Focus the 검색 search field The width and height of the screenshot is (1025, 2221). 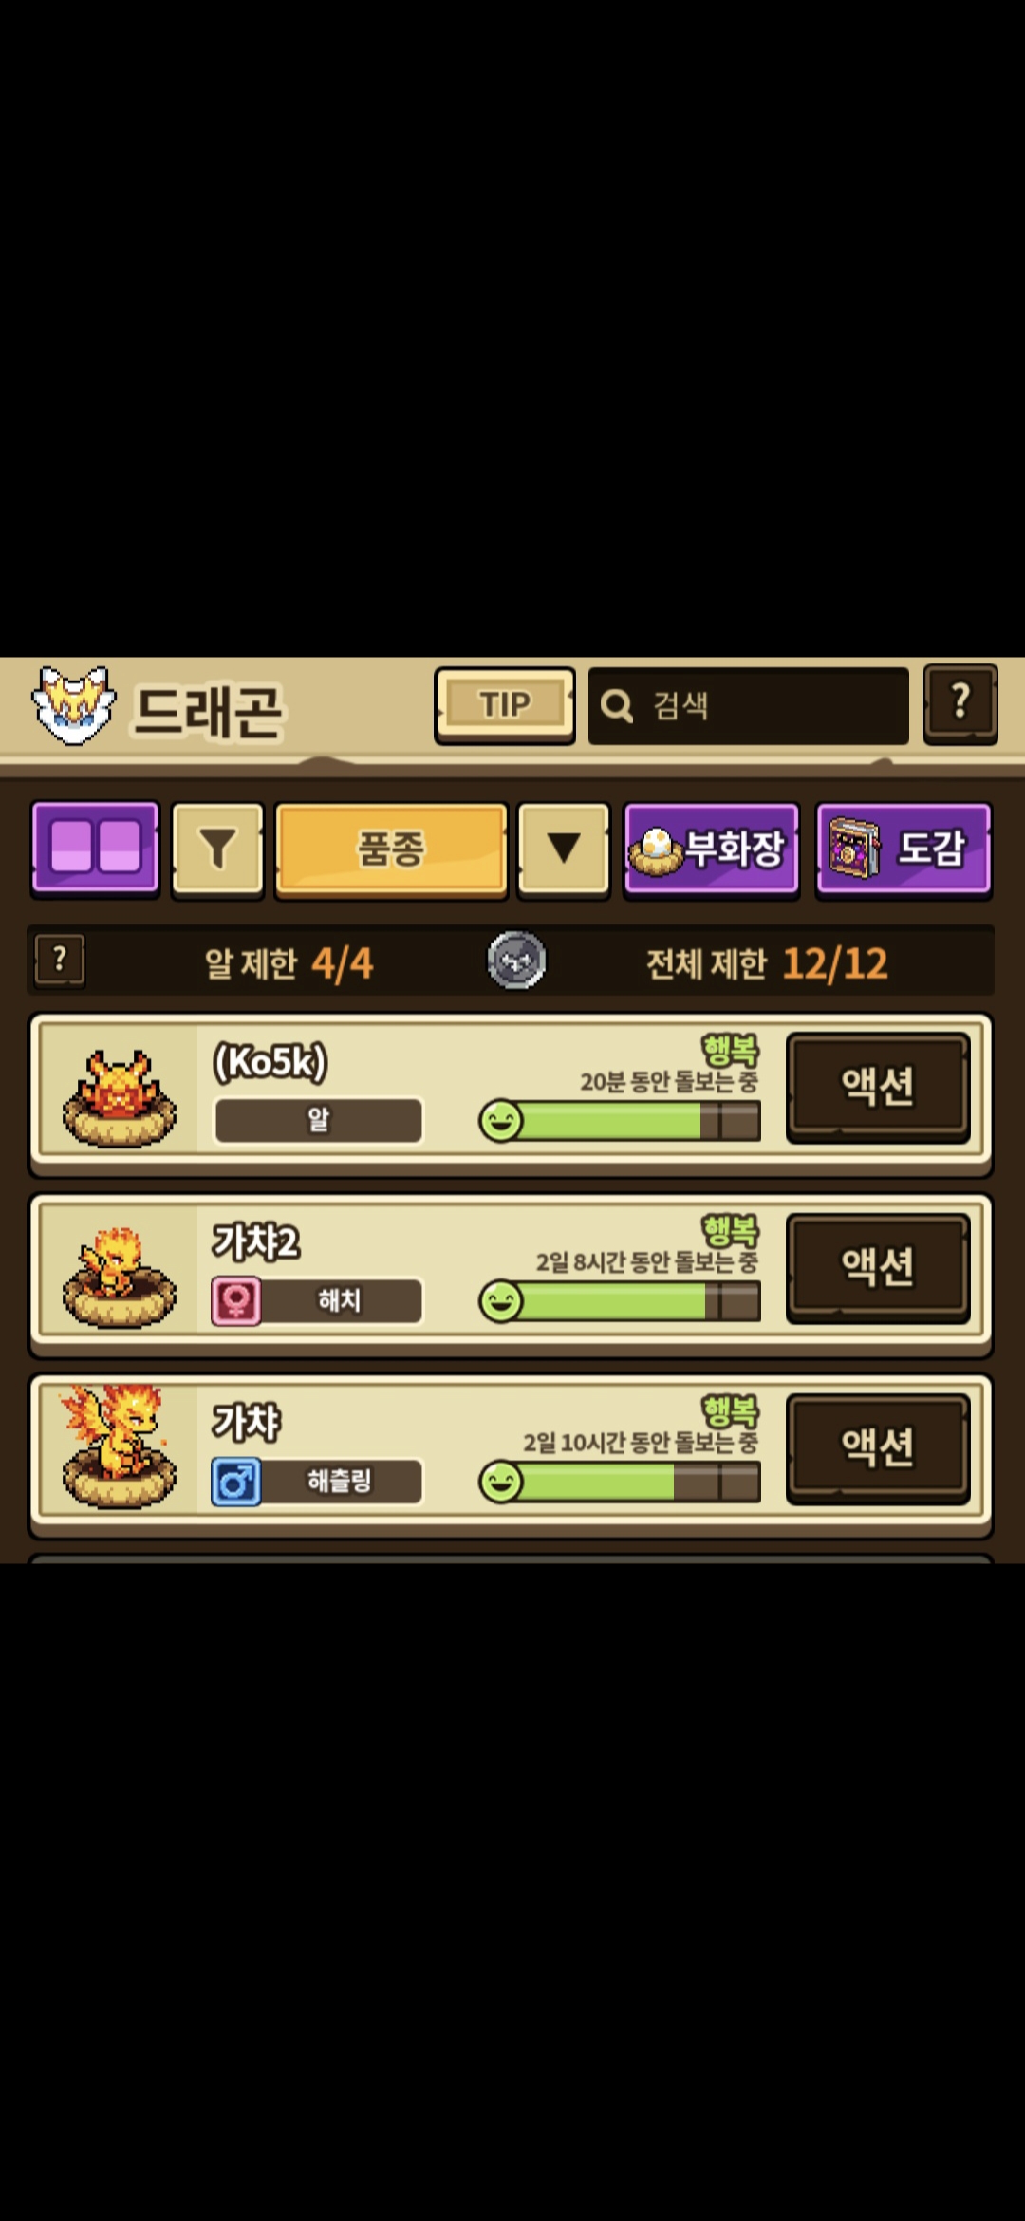coord(748,705)
